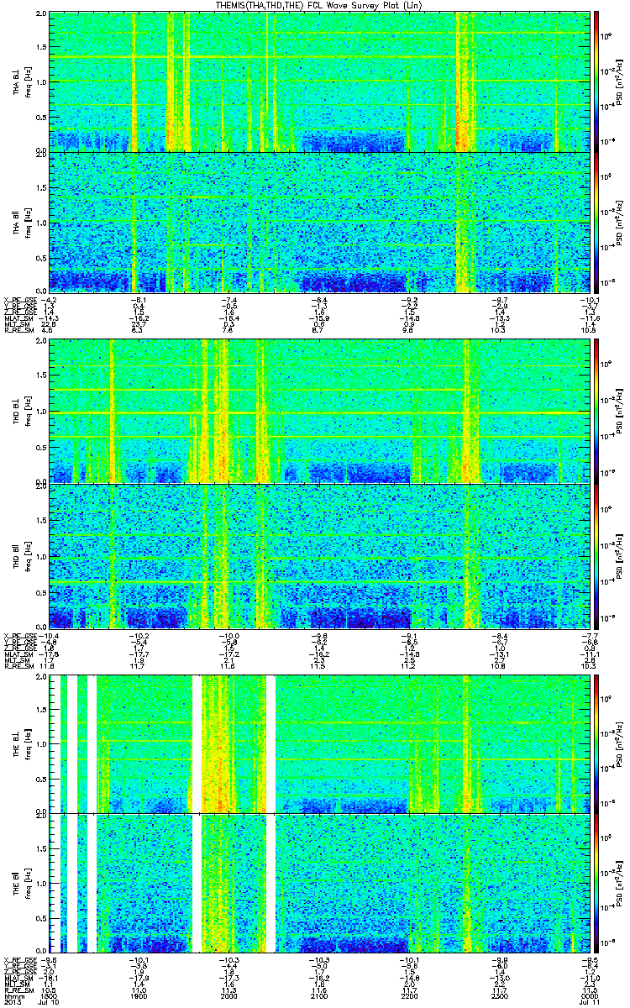This screenshot has width=630, height=1008.
Task: Click the '2.0' frequency tick of THA B⊥ panel
Action: coord(43,14)
